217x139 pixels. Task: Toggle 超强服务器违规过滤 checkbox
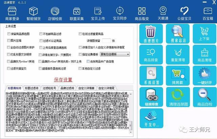(40, 68)
